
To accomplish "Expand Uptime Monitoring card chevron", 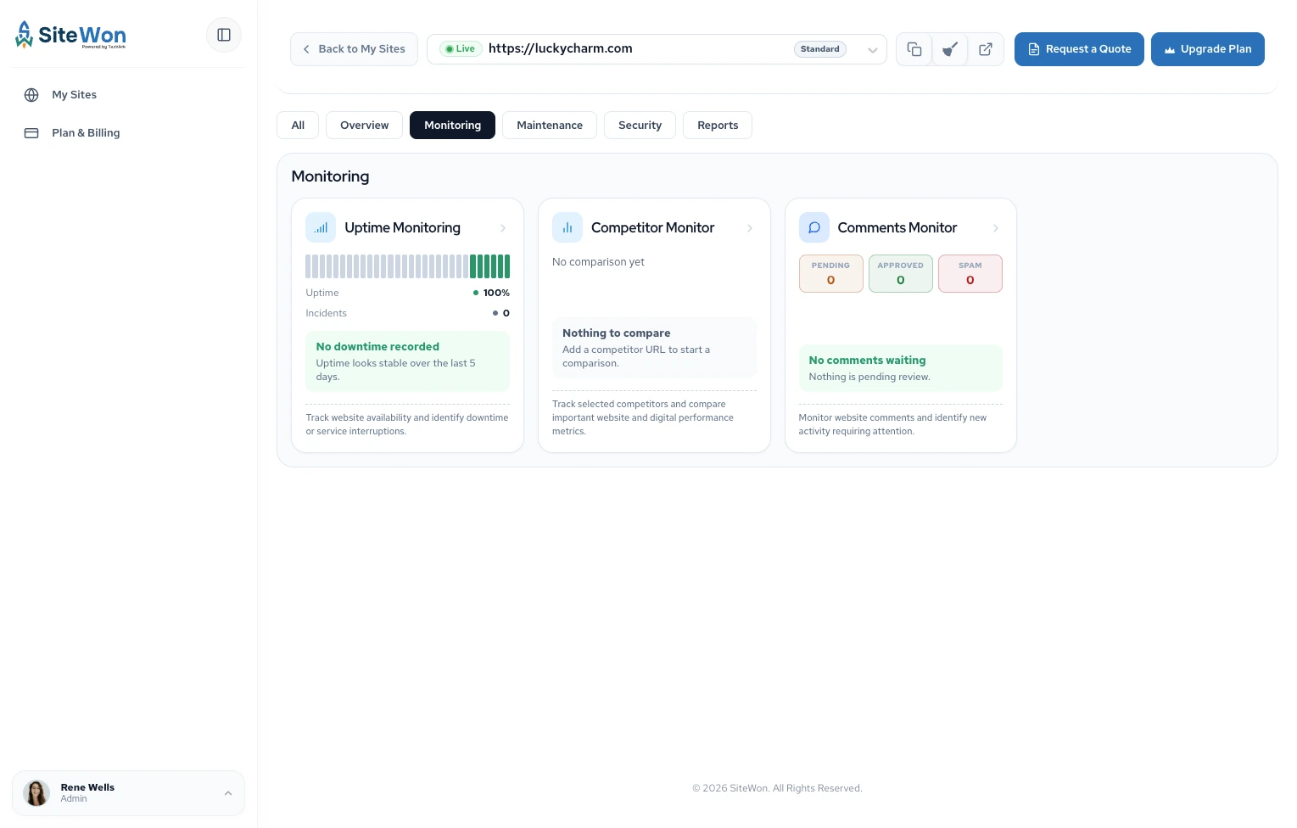I will point(503,228).
